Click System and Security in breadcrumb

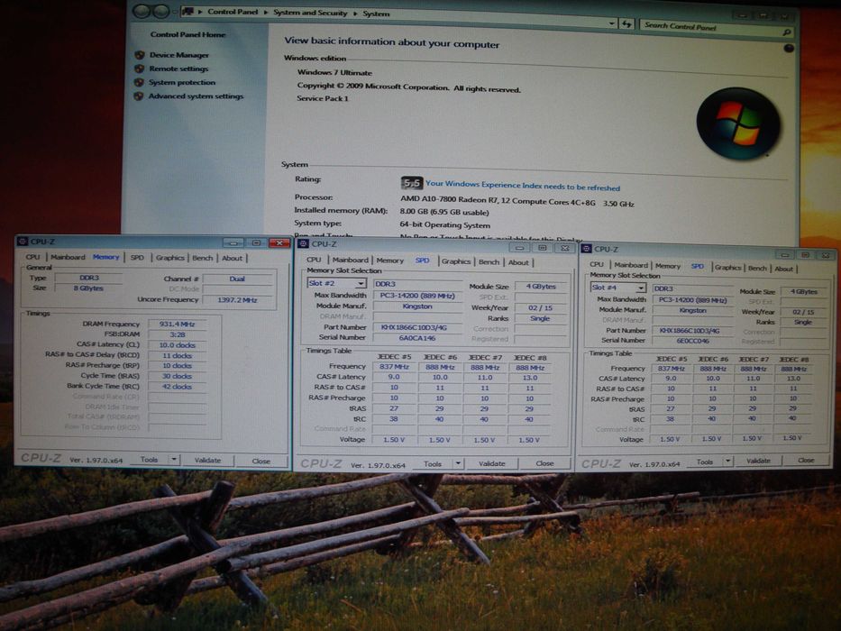[x=310, y=13]
